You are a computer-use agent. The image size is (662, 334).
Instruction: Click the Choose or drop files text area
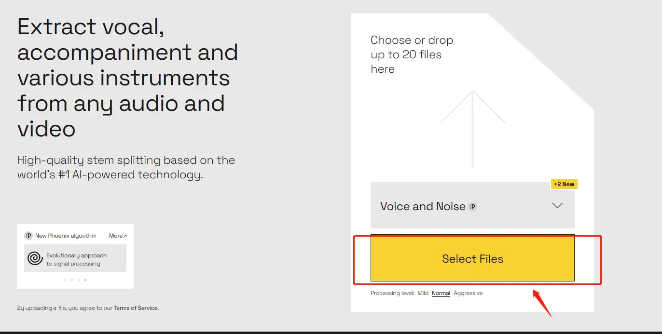(412, 54)
